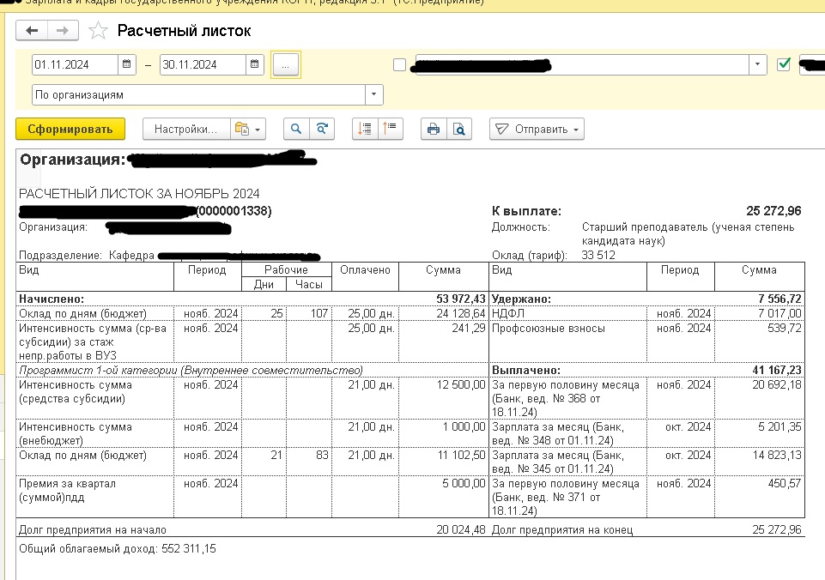825x580 pixels.
Task: Select Профсоюзные взносы row label
Action: pyautogui.click(x=549, y=328)
